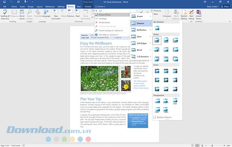Expand the Glow submenu
The width and height of the screenshot is (232, 147).
[x=141, y=37]
